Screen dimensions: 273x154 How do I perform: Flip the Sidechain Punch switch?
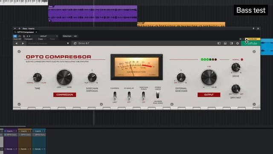(143, 95)
